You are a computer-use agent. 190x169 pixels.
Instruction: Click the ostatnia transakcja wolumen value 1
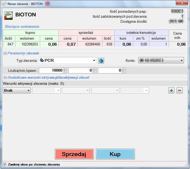pos(166,44)
